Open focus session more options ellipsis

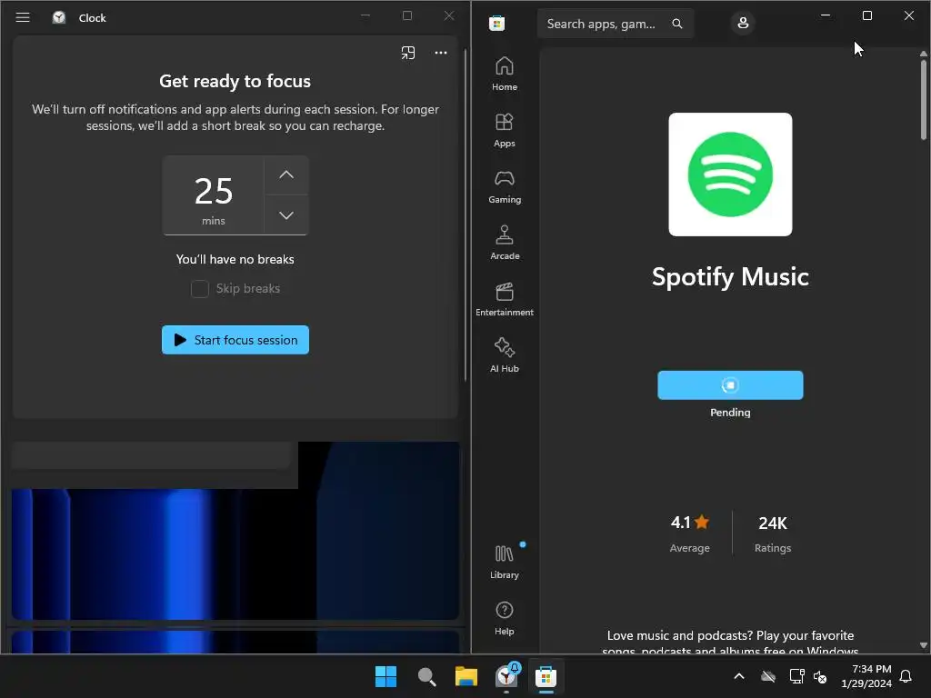point(441,53)
